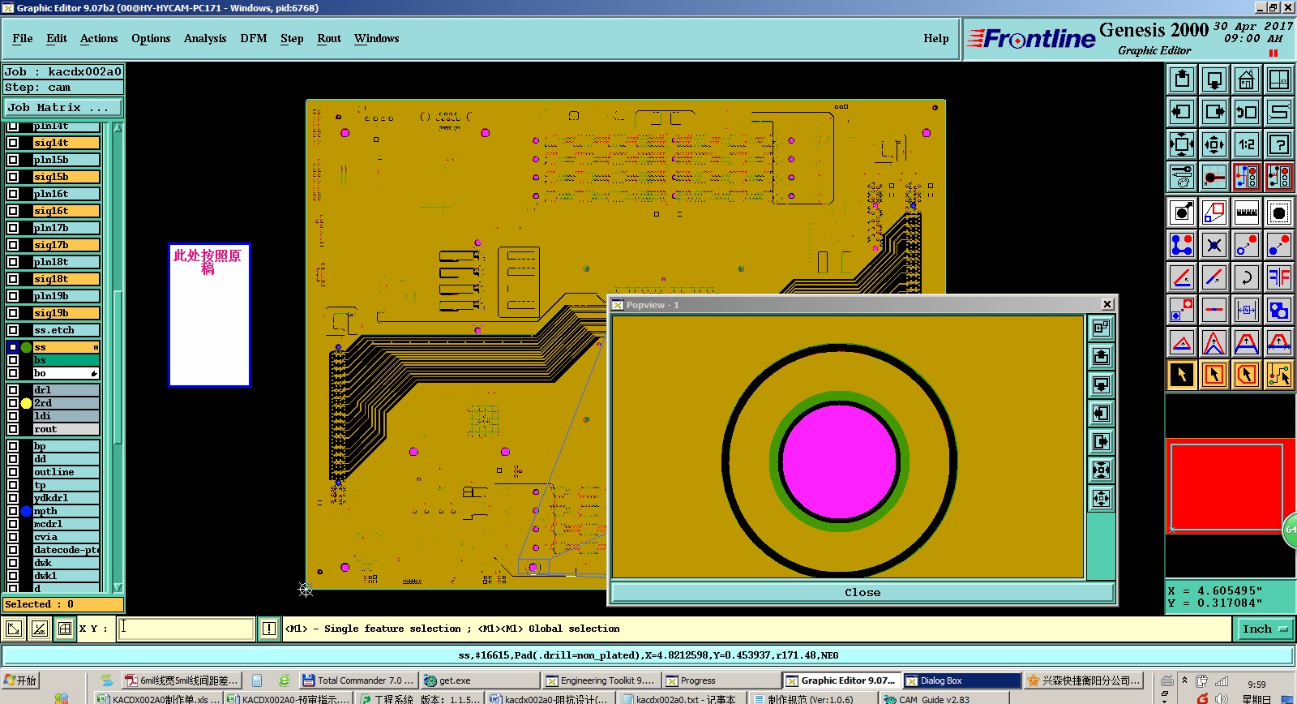Toggle the checkbox for layer drl
1297x704 pixels.
click(x=13, y=390)
